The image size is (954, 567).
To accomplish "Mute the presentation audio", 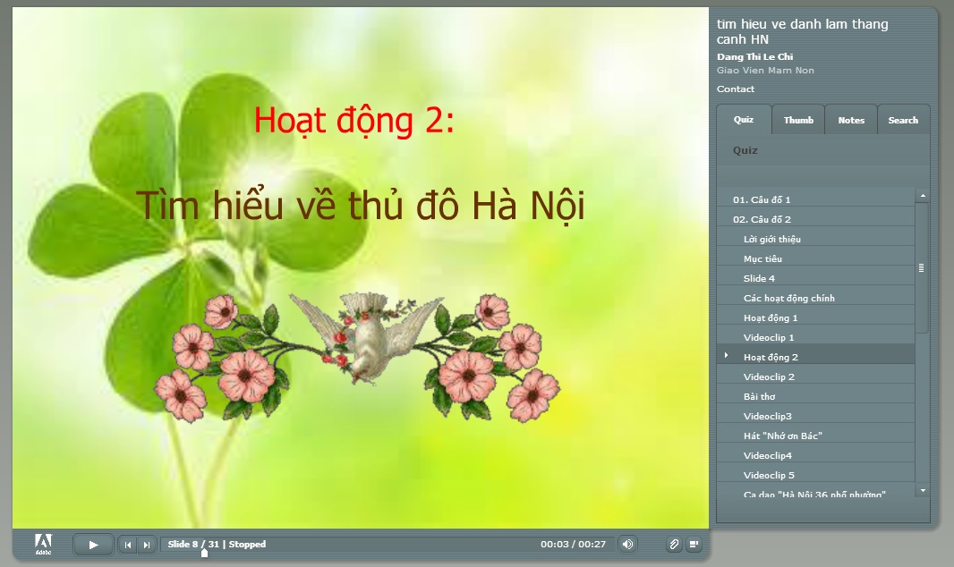I will click(627, 544).
